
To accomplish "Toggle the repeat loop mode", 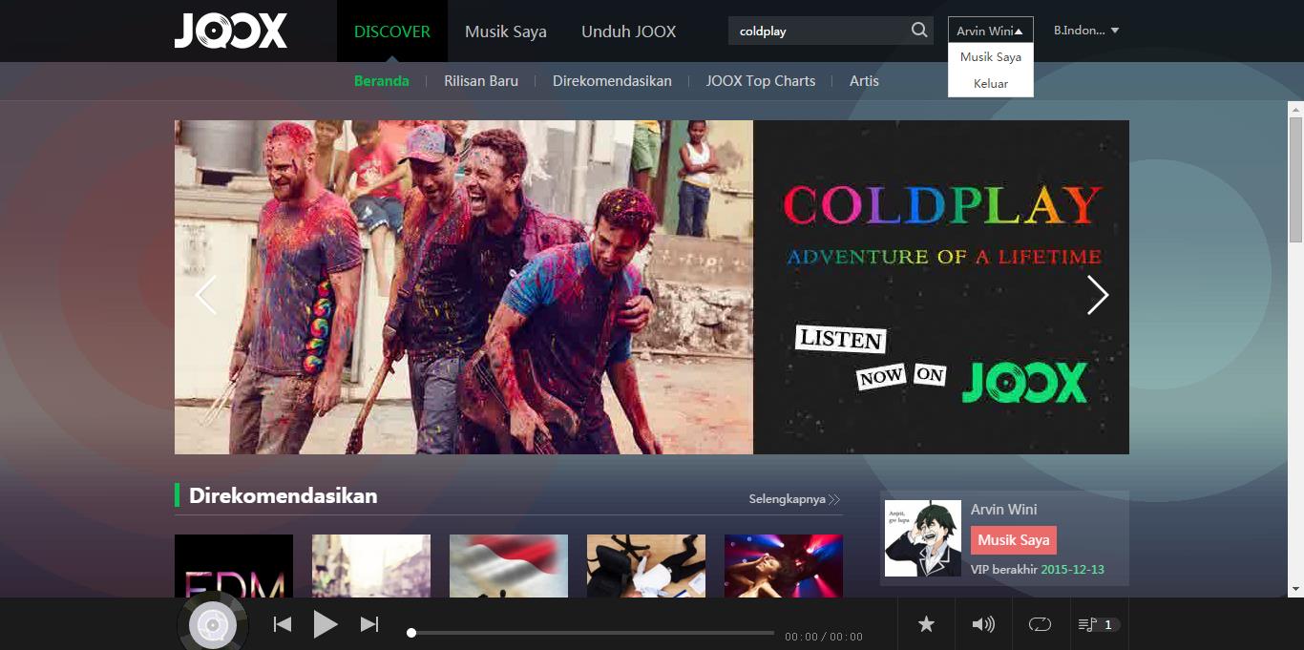I will click(x=1040, y=624).
